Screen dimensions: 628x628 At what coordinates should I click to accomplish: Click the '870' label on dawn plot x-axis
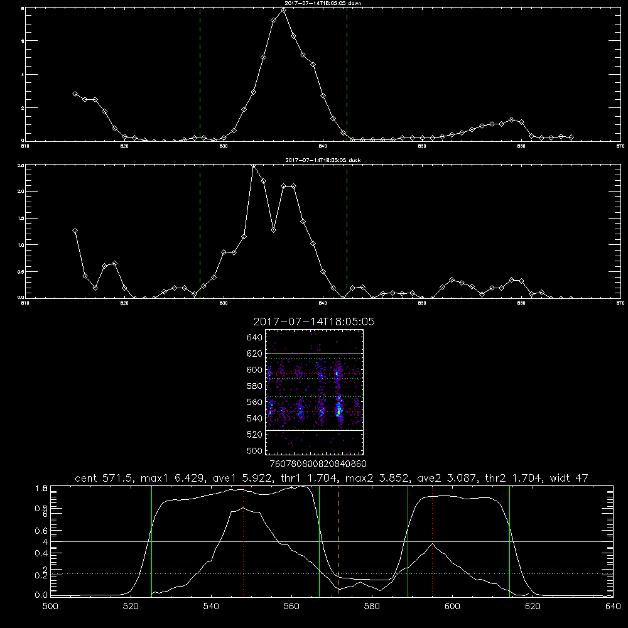(x=620, y=146)
